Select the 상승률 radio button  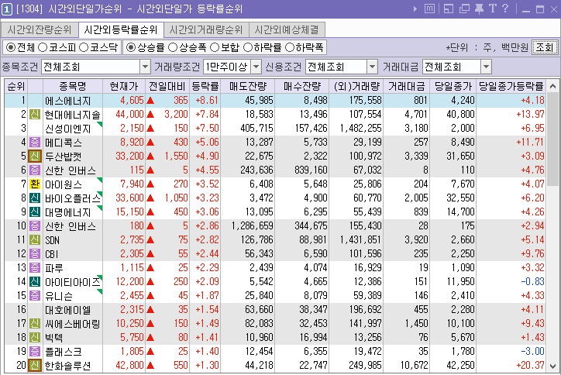(x=131, y=47)
